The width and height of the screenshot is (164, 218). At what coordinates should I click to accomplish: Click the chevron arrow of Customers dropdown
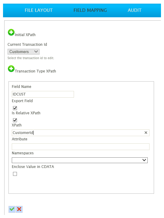(x=36, y=52)
